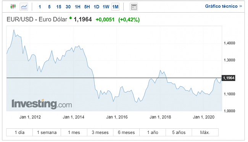Select the 1 día range tab
248x142 pixels.
(19, 132)
